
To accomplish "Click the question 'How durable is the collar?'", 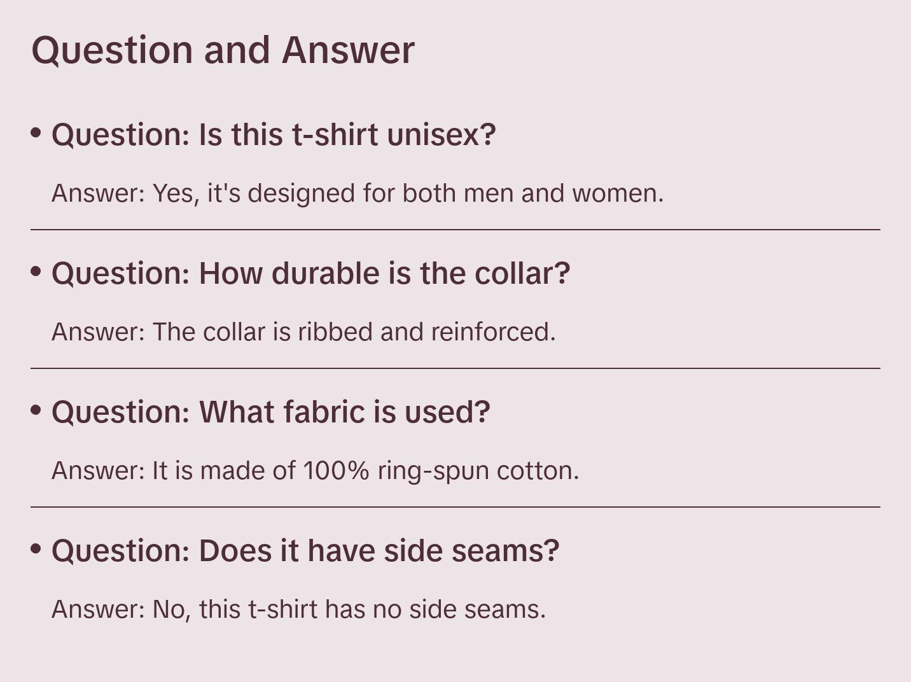I will click(310, 274).
